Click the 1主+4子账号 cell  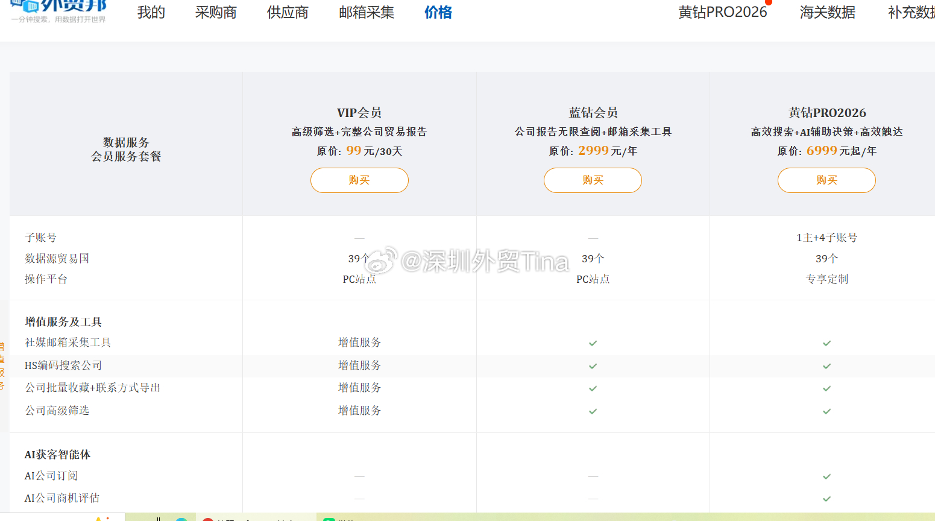pos(827,238)
